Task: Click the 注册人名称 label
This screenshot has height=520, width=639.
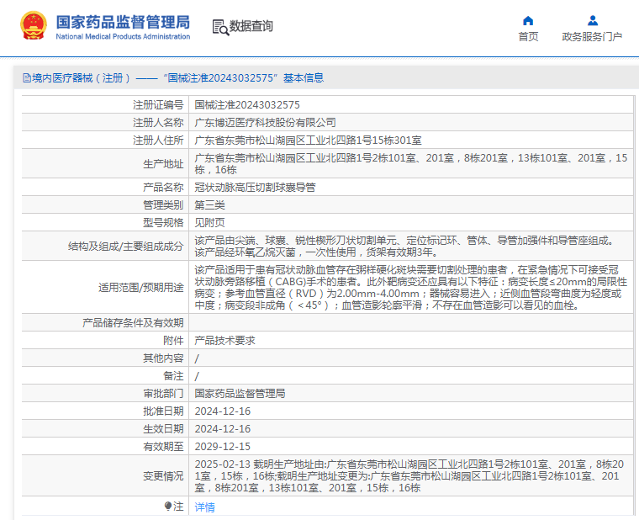Action: pyautogui.click(x=158, y=123)
